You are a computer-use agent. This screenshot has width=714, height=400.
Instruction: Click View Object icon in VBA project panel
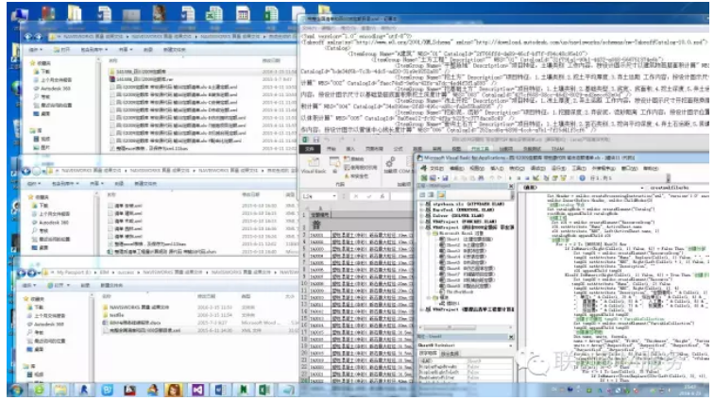tap(431, 194)
